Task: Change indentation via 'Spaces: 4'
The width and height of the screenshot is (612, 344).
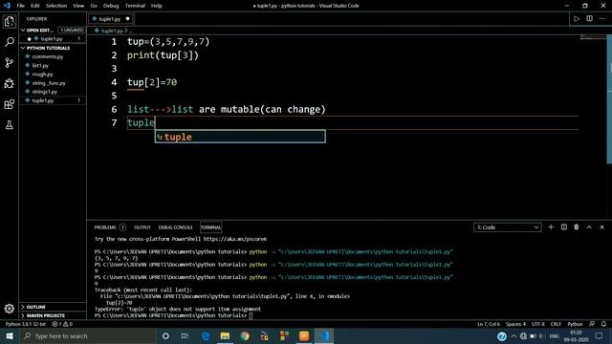Action: [515, 324]
